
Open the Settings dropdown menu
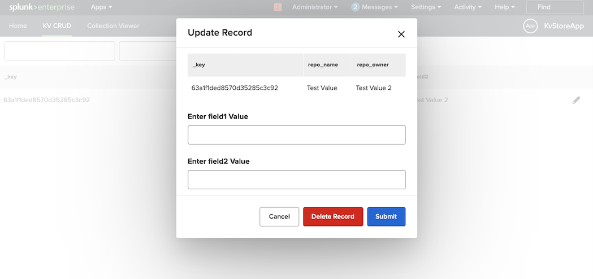pyautogui.click(x=426, y=7)
